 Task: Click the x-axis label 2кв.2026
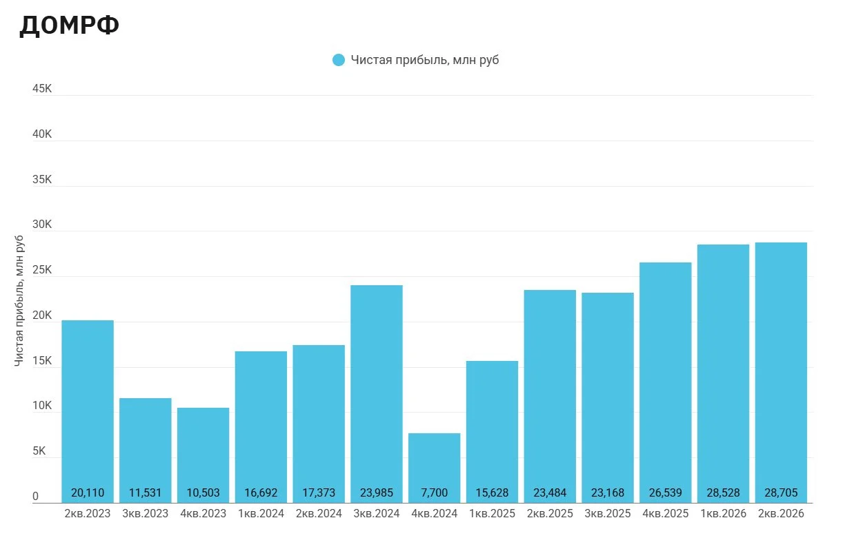tap(781, 514)
